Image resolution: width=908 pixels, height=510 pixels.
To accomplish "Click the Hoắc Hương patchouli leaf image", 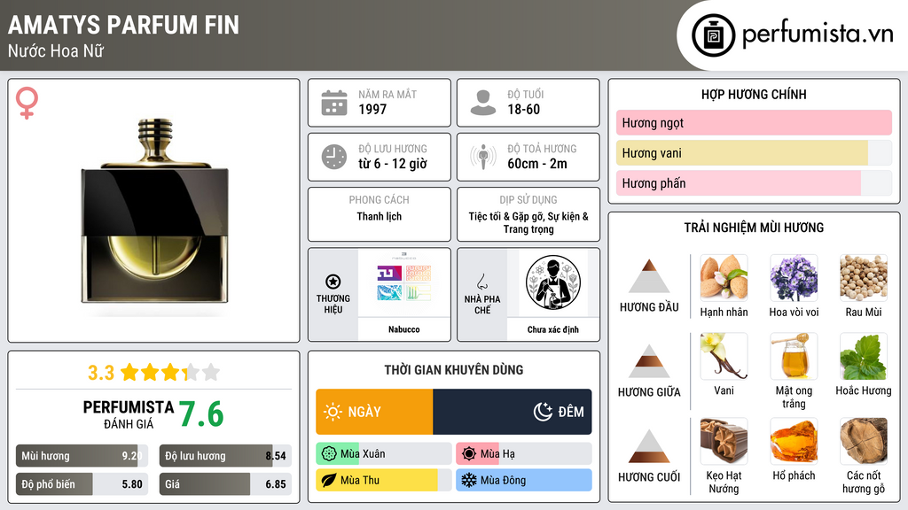I will tap(864, 356).
